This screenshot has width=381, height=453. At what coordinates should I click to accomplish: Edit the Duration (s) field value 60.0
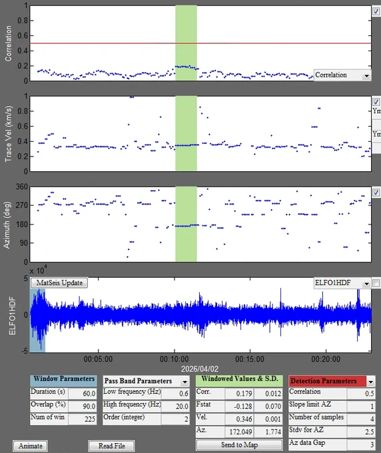pos(83,394)
